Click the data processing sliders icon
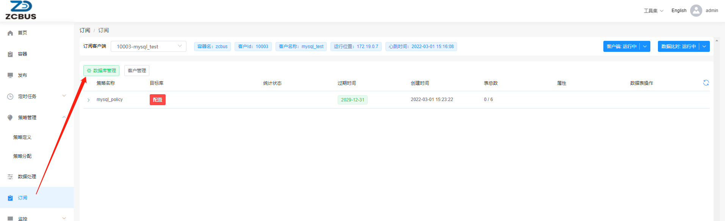Screen dimensions: 725x221 [x=10, y=177]
